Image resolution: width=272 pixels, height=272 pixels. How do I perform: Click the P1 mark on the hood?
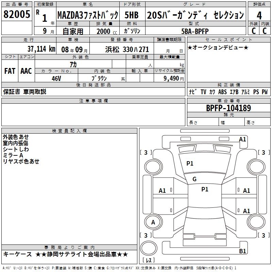click(190, 164)
